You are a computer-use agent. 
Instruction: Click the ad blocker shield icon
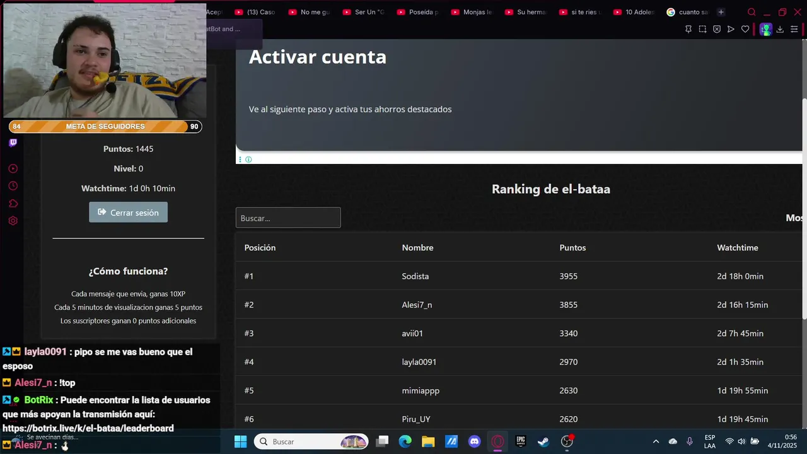click(x=717, y=29)
